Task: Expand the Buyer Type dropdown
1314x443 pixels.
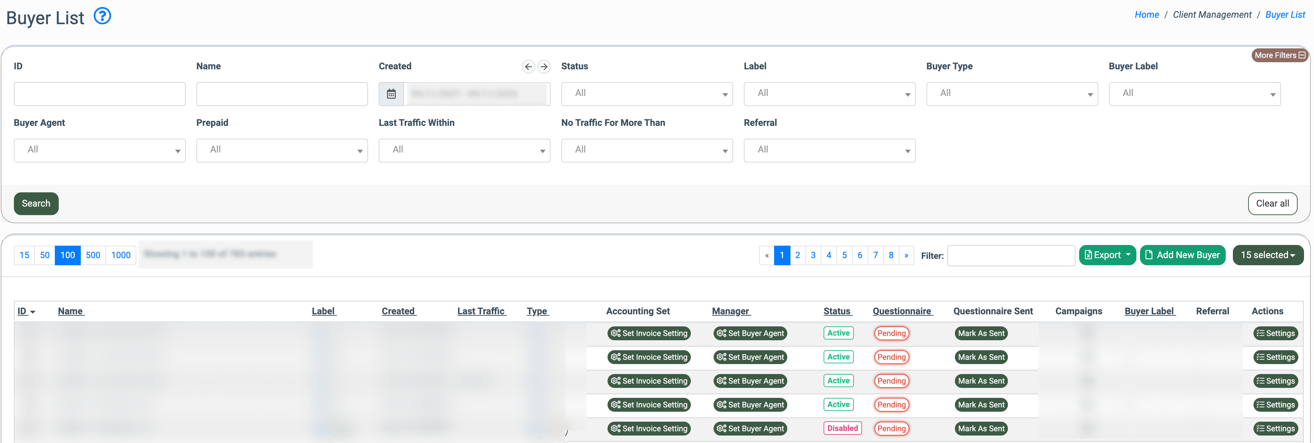Action: tap(1011, 94)
